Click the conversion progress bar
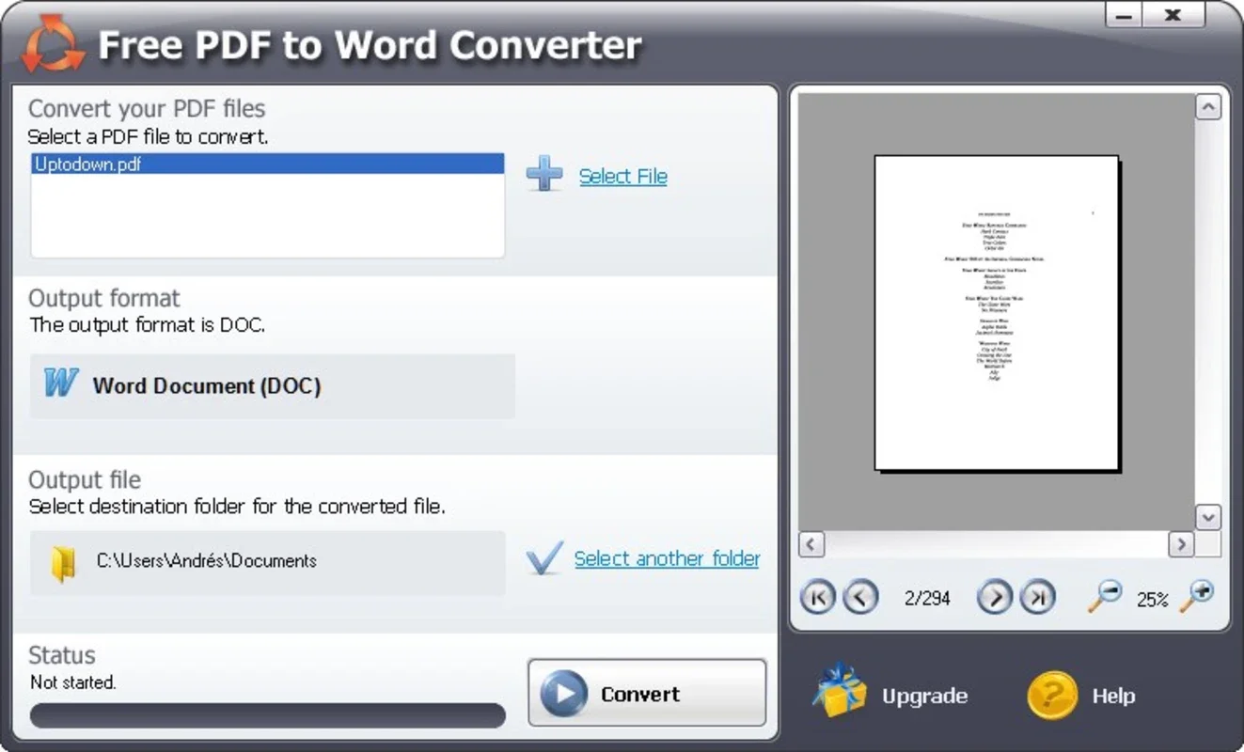 268,715
